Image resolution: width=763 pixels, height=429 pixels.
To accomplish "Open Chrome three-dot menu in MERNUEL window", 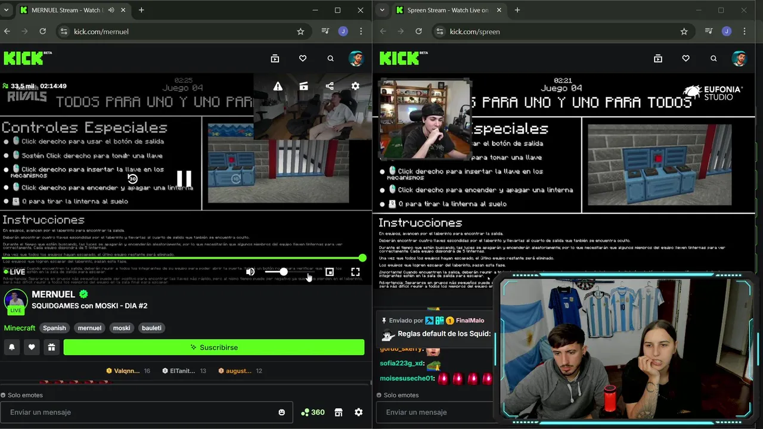I will click(361, 31).
